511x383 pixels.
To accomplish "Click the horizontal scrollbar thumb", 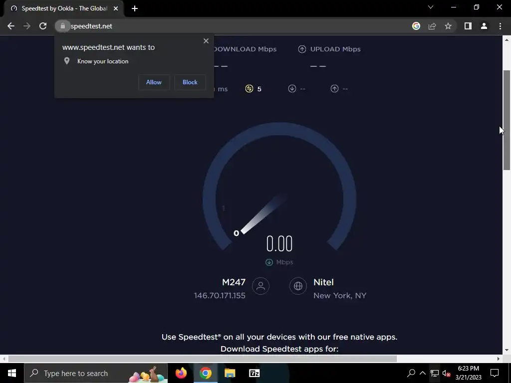I will coord(203,359).
